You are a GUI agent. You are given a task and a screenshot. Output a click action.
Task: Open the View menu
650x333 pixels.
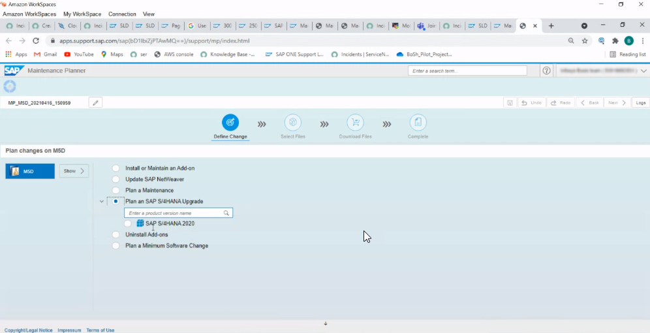click(x=148, y=14)
